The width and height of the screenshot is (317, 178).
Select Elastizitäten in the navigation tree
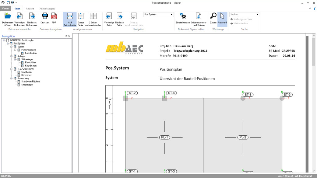pyautogui.click(x=31, y=63)
